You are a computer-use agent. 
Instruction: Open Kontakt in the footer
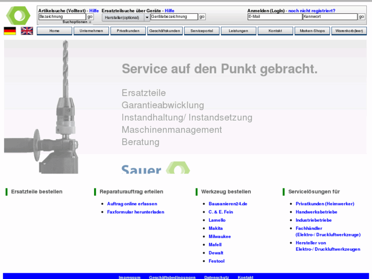pos(245,277)
